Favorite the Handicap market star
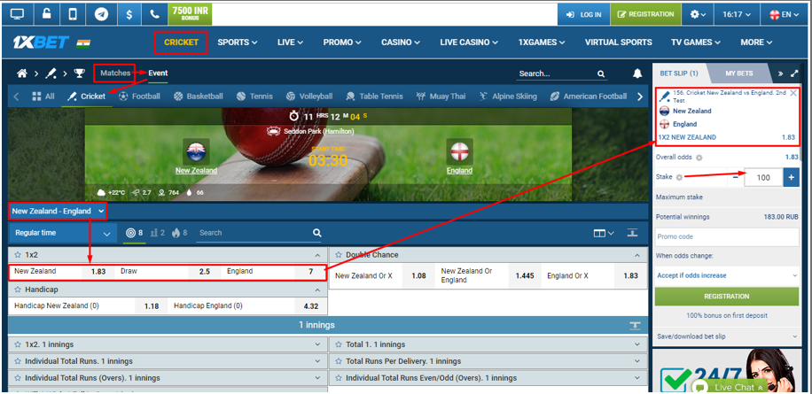812x394 pixels. click(x=18, y=290)
